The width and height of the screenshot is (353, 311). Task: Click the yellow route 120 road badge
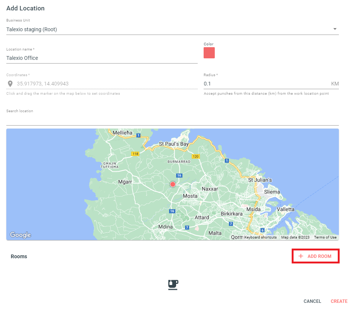(195, 156)
